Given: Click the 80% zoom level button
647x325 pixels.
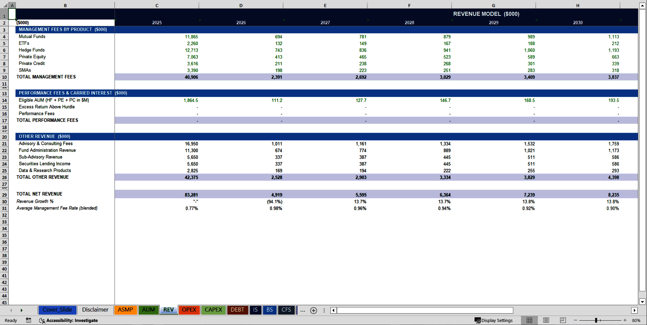Looking at the screenshot, I should tap(637, 320).
